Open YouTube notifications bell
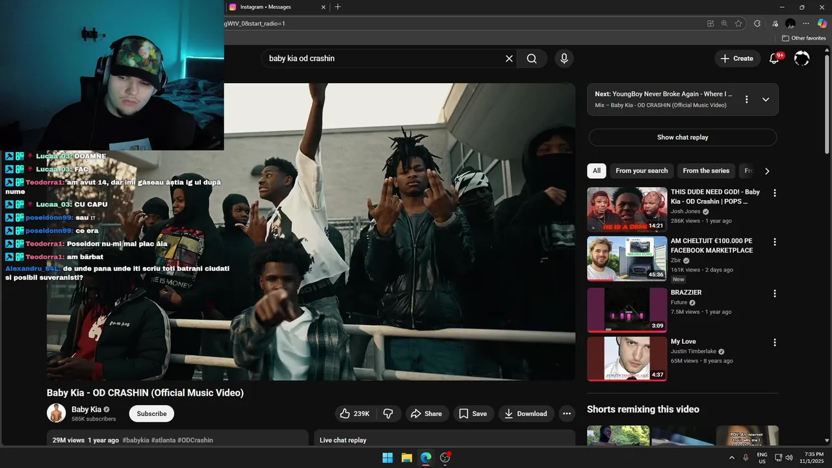The width and height of the screenshot is (832, 468). (x=774, y=58)
